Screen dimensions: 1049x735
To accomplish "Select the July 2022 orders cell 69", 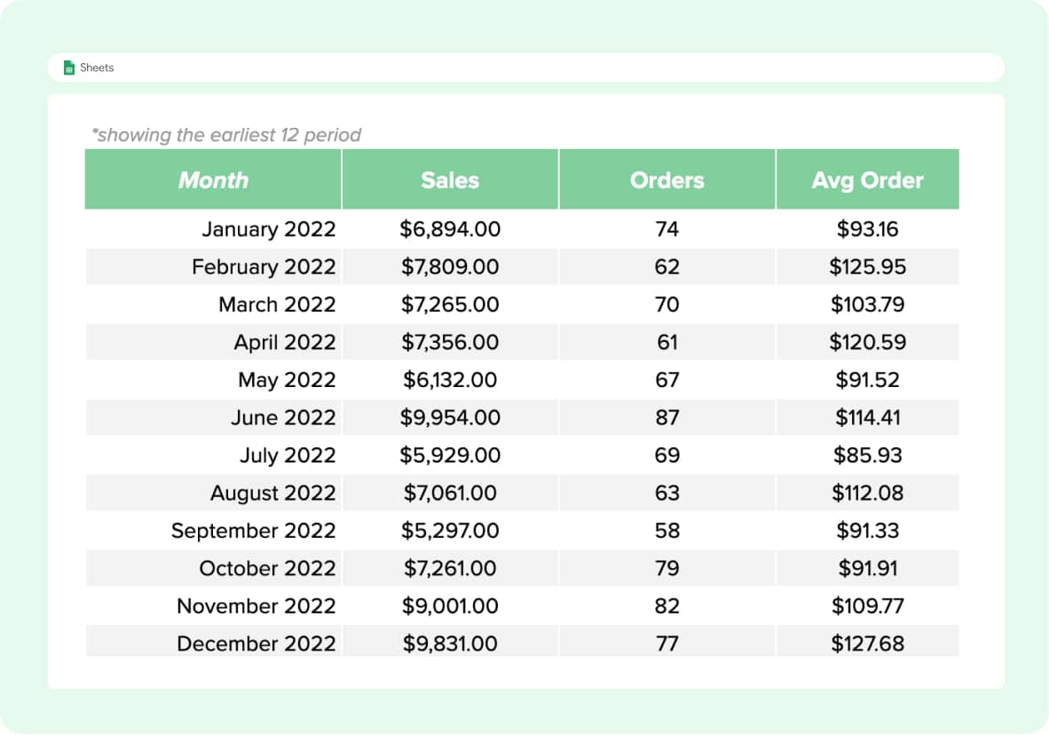I will point(666,455).
